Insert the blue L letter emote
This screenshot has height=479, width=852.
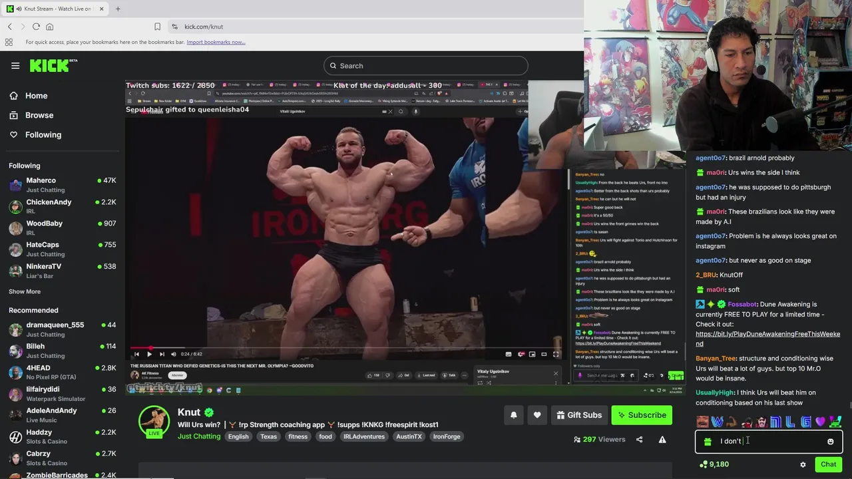[790, 422]
